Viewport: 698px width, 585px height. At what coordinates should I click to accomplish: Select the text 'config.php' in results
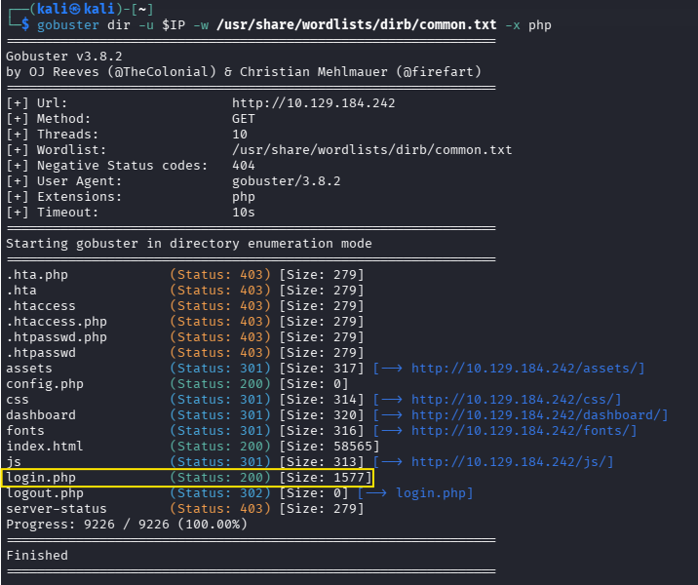pyautogui.click(x=45, y=384)
